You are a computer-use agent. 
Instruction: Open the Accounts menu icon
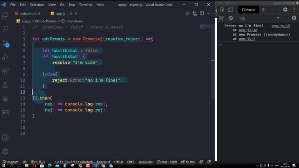point(5,137)
